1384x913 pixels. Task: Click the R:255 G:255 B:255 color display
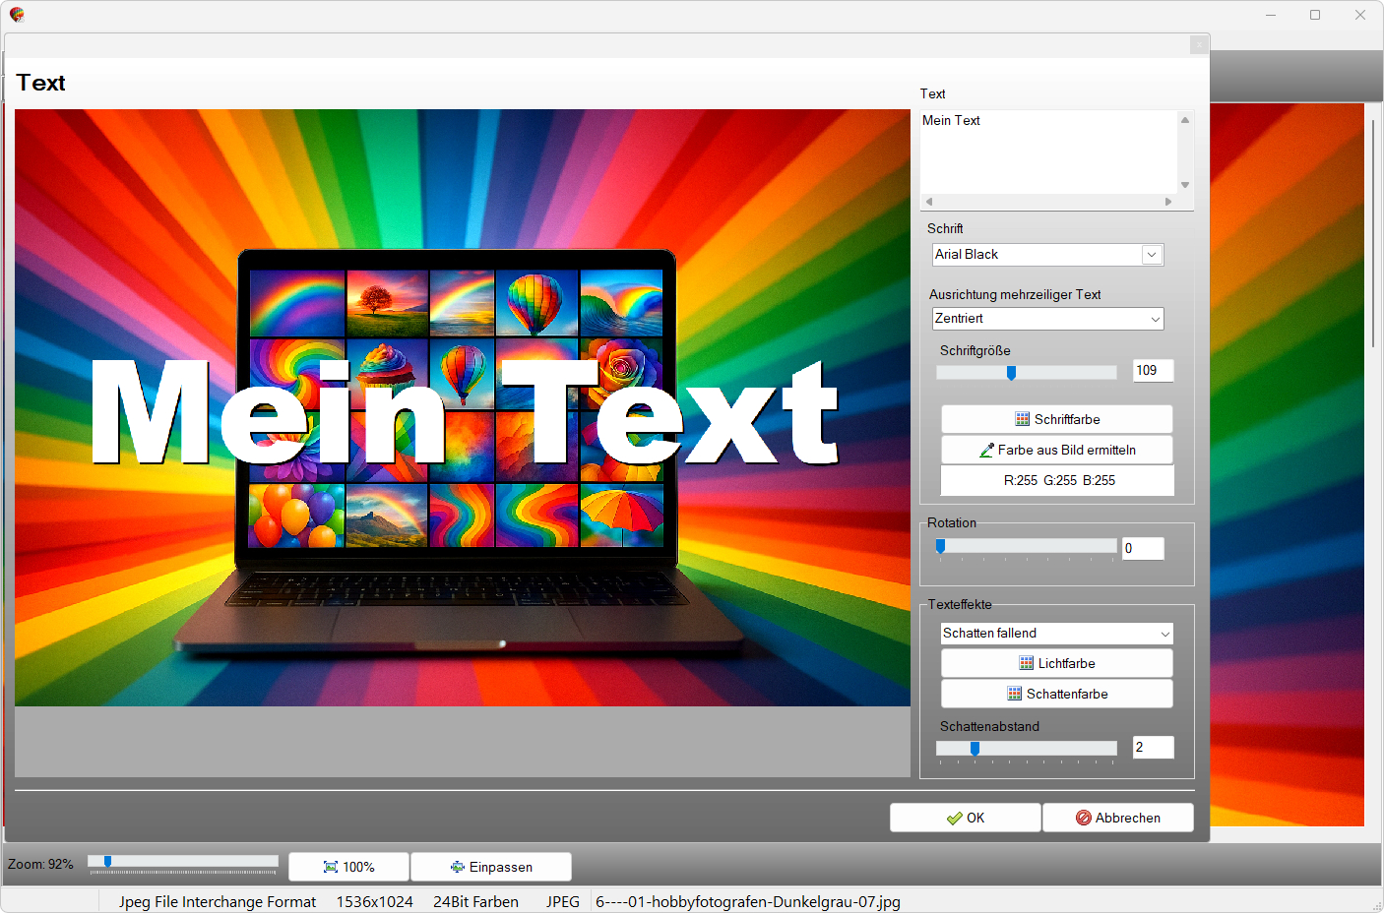(x=1058, y=481)
